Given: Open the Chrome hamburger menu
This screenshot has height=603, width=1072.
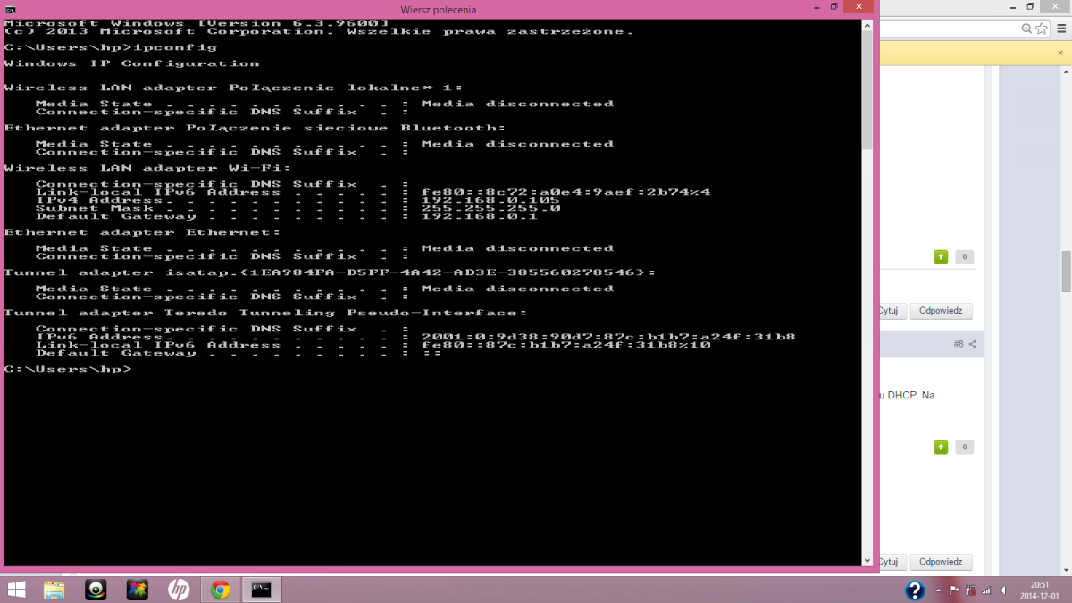Looking at the screenshot, I should (1059, 29).
